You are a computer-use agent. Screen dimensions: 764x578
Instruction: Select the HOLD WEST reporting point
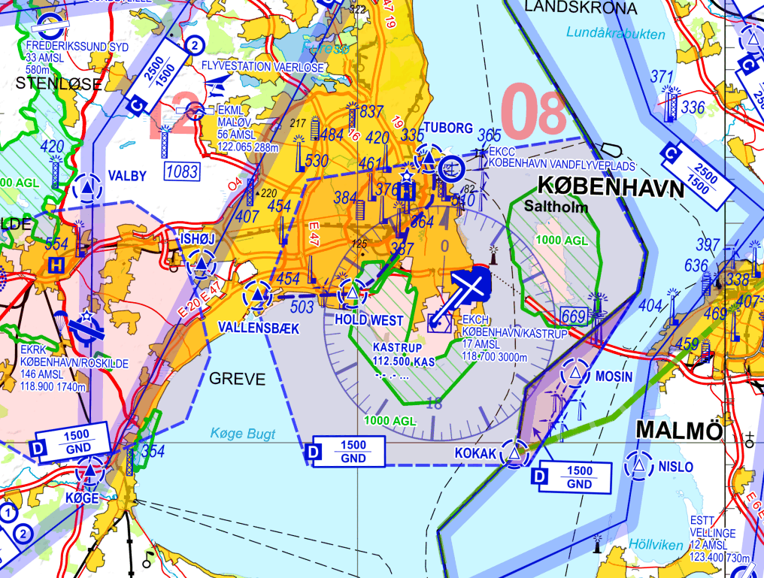click(351, 295)
